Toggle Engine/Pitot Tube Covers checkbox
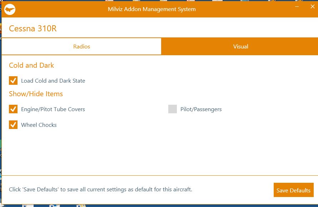 coord(13,109)
